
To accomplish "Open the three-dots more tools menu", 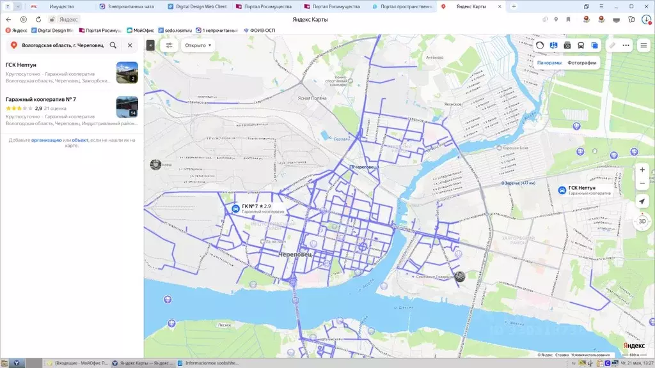I will click(626, 45).
